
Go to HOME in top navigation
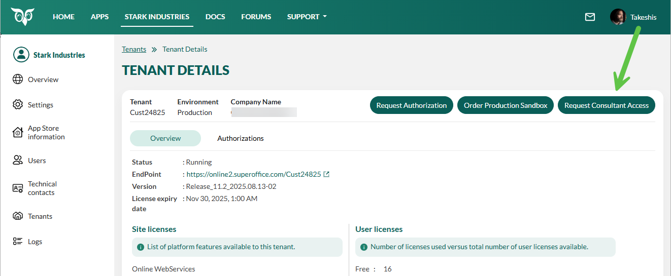tap(63, 17)
